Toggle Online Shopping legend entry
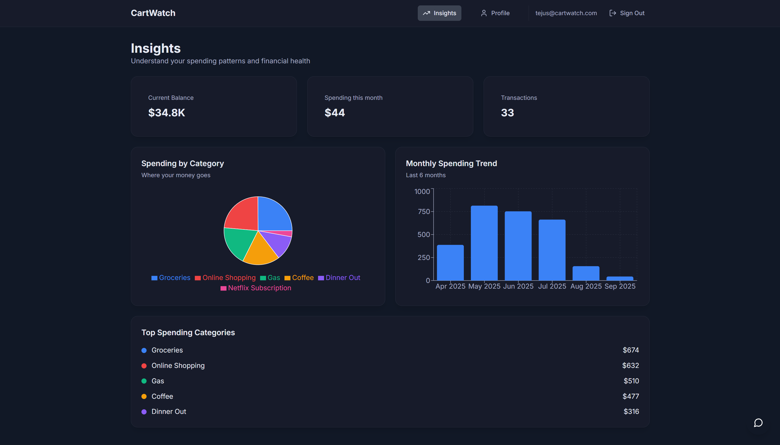The image size is (780, 445). click(229, 278)
